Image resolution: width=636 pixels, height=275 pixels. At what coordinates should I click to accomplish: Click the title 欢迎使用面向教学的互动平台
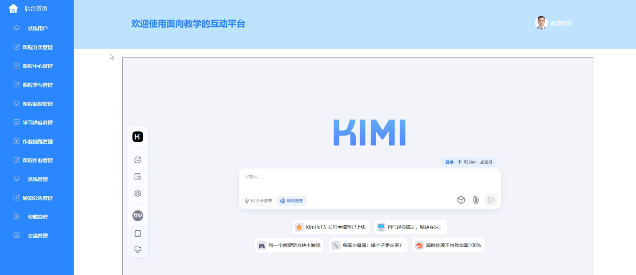click(188, 24)
